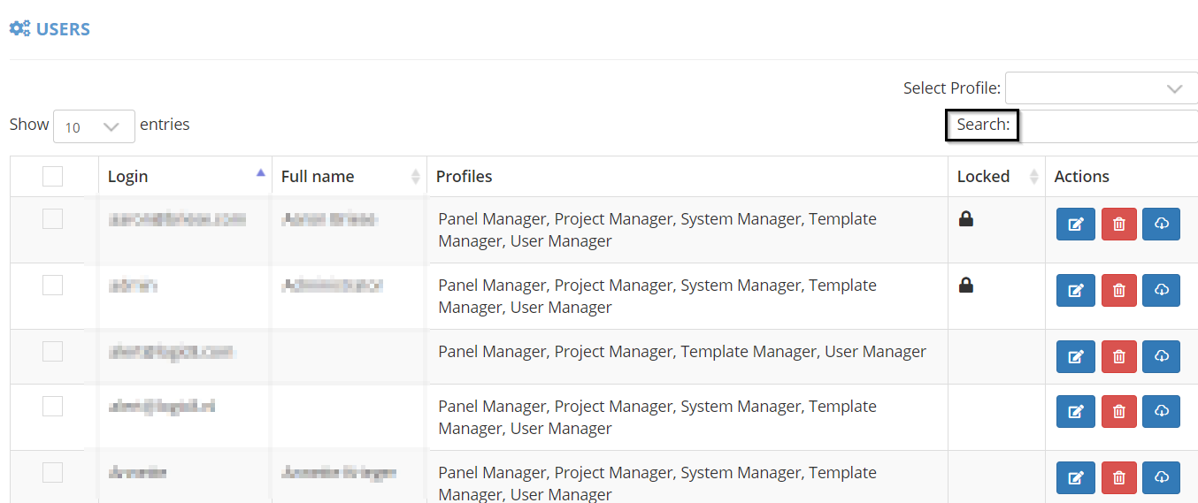
Task: Open the Select Profile dropdown
Action: [1102, 88]
